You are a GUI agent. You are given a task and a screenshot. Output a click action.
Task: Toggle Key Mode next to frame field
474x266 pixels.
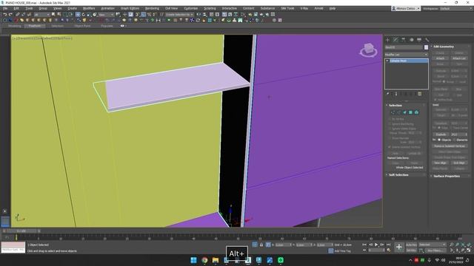point(364,250)
